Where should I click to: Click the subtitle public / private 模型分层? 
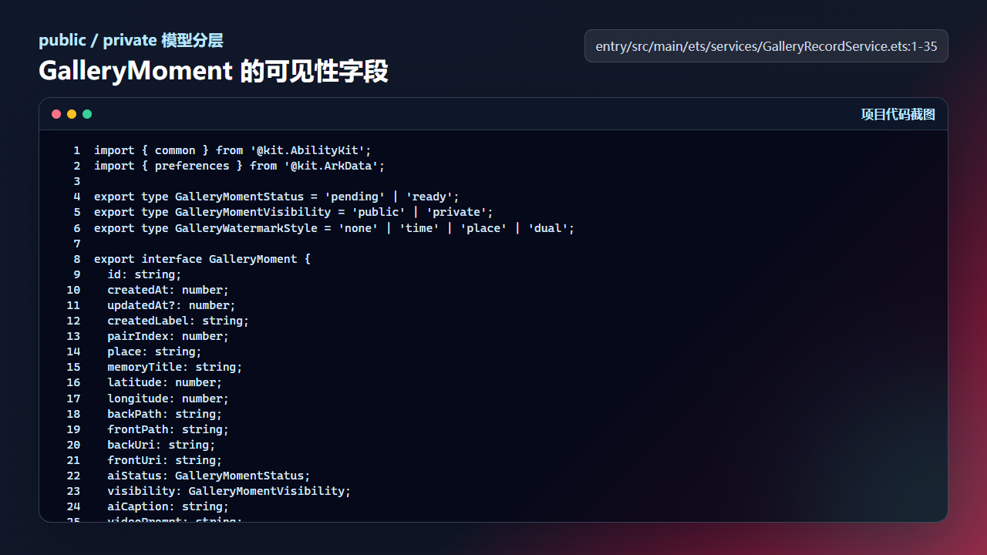[131, 40]
